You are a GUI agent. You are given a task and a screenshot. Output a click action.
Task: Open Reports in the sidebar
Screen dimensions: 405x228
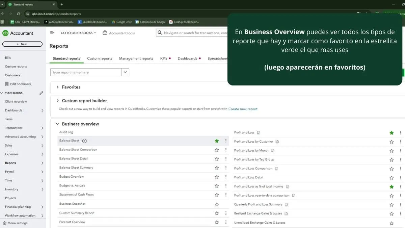10,163
